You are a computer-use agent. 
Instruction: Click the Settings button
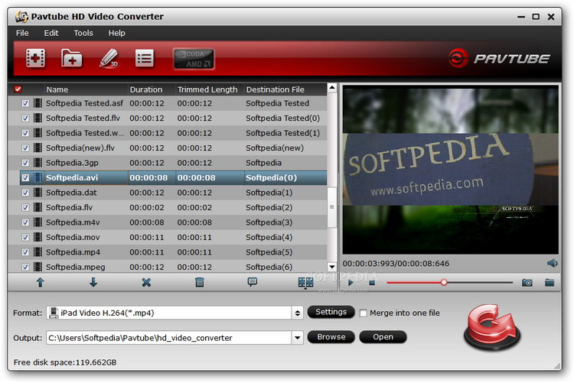[331, 312]
